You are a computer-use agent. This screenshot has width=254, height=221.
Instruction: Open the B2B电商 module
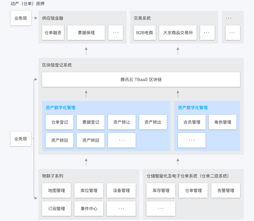tap(145, 33)
